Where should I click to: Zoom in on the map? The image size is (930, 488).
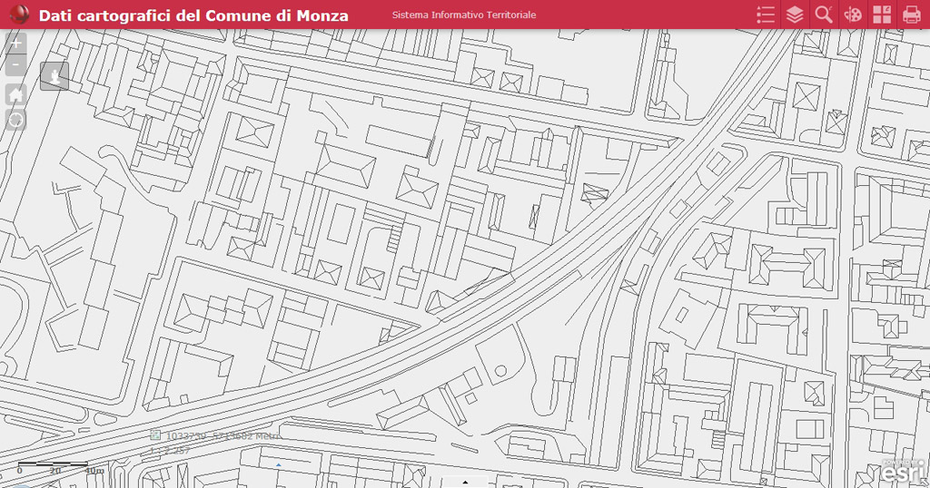(16, 43)
